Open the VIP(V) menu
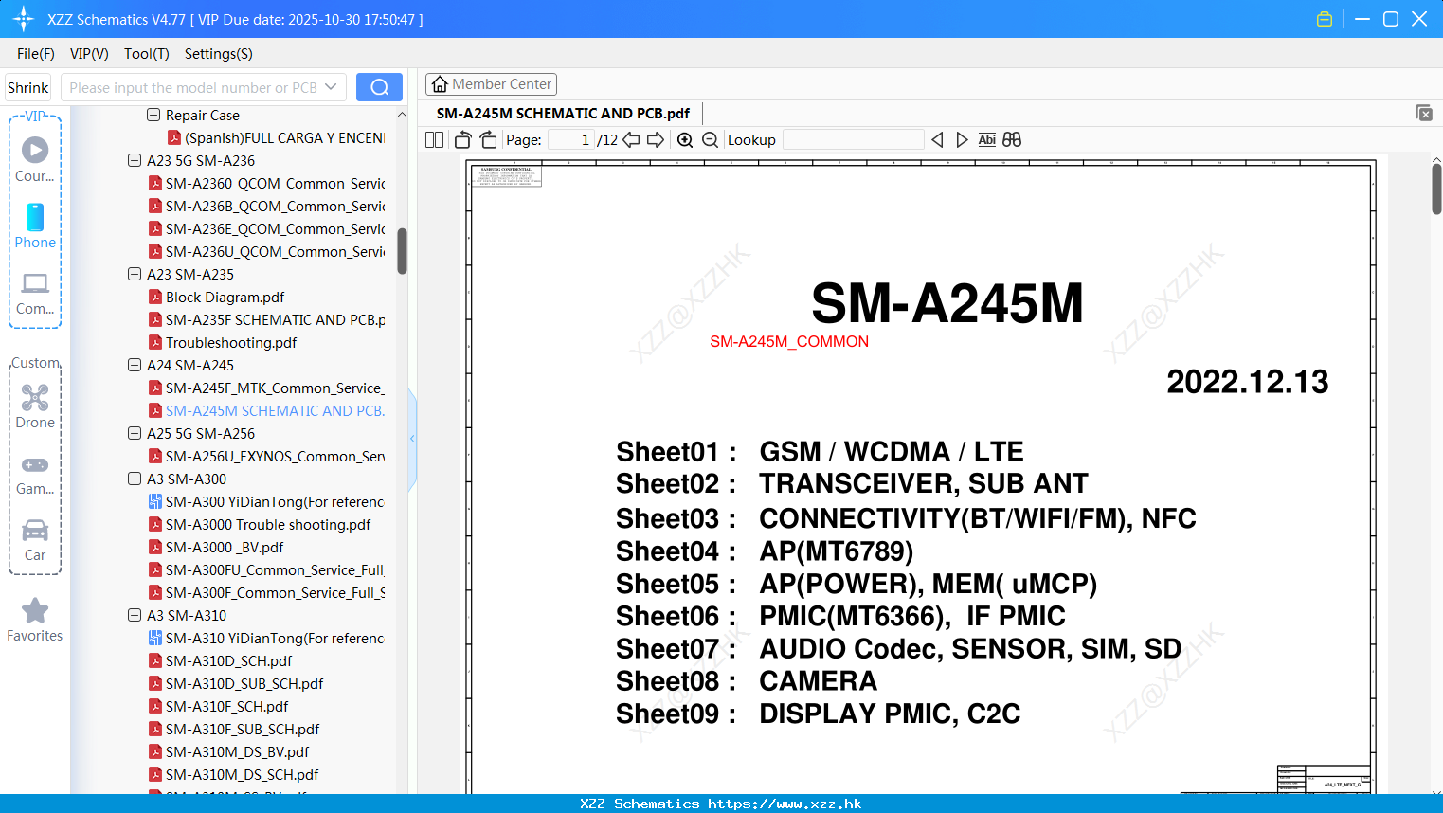 [x=89, y=54]
